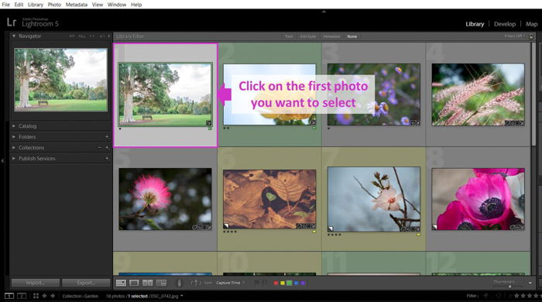Screen dimensions: 542x302
Task: Open the Help menu
Action: click(136, 5)
